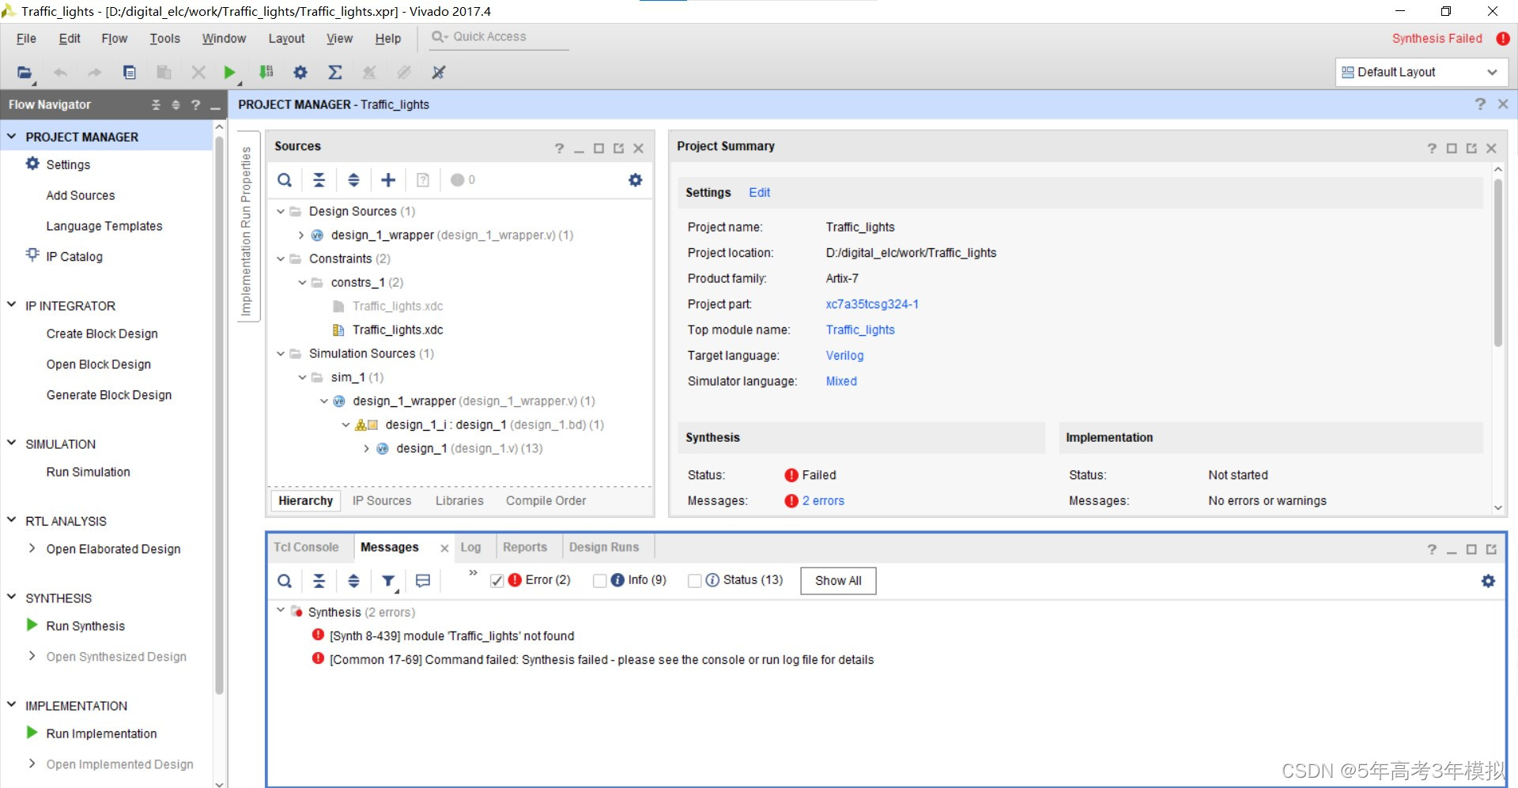This screenshot has height=788, width=1518.
Task: Click the Traffic_lights top module link
Action: tap(860, 330)
